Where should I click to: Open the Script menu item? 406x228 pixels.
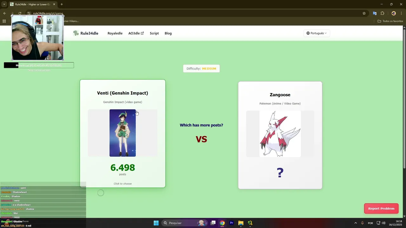click(x=154, y=33)
